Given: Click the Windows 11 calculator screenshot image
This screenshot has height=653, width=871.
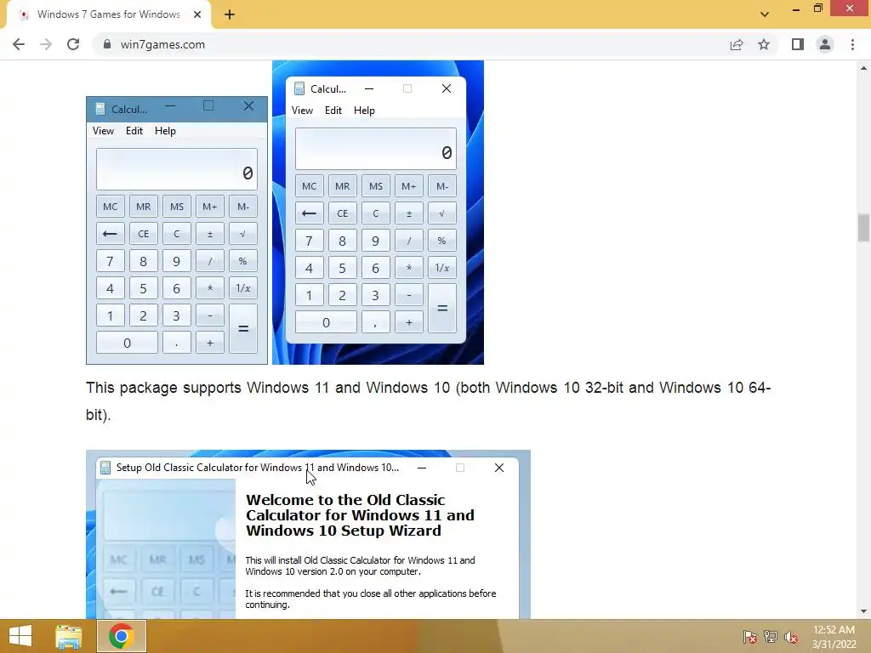Looking at the screenshot, I should point(378,212).
